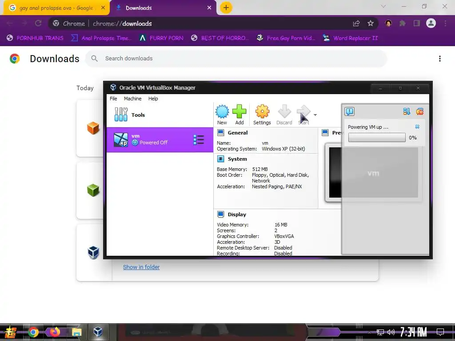The height and width of the screenshot is (341, 455).
Task: Click the clear all notifications icon
Action: click(x=419, y=111)
